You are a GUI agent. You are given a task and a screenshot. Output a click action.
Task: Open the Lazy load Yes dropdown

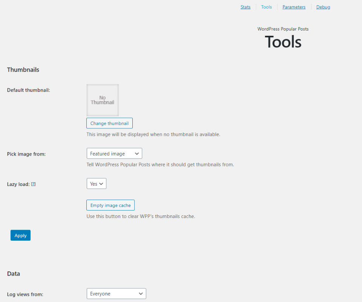97,184
